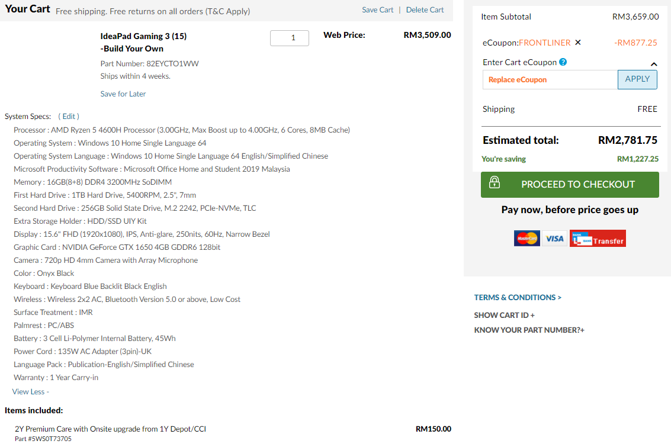Click the Save Cart link
Screen dimensions: 671x447
[x=378, y=10]
